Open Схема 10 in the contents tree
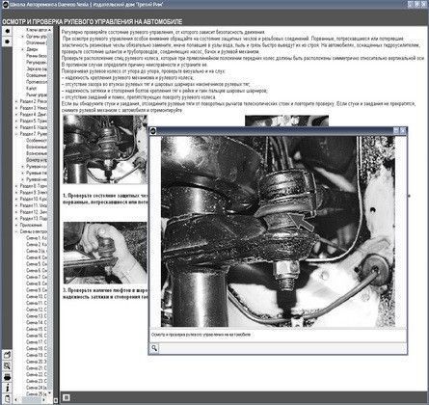Viewport: 429px width, 405px height. point(37,296)
